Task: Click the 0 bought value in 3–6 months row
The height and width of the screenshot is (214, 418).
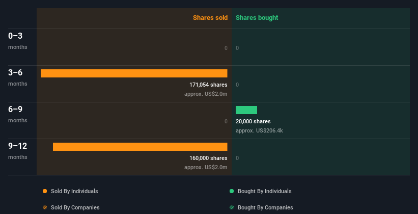Action: pos(237,85)
